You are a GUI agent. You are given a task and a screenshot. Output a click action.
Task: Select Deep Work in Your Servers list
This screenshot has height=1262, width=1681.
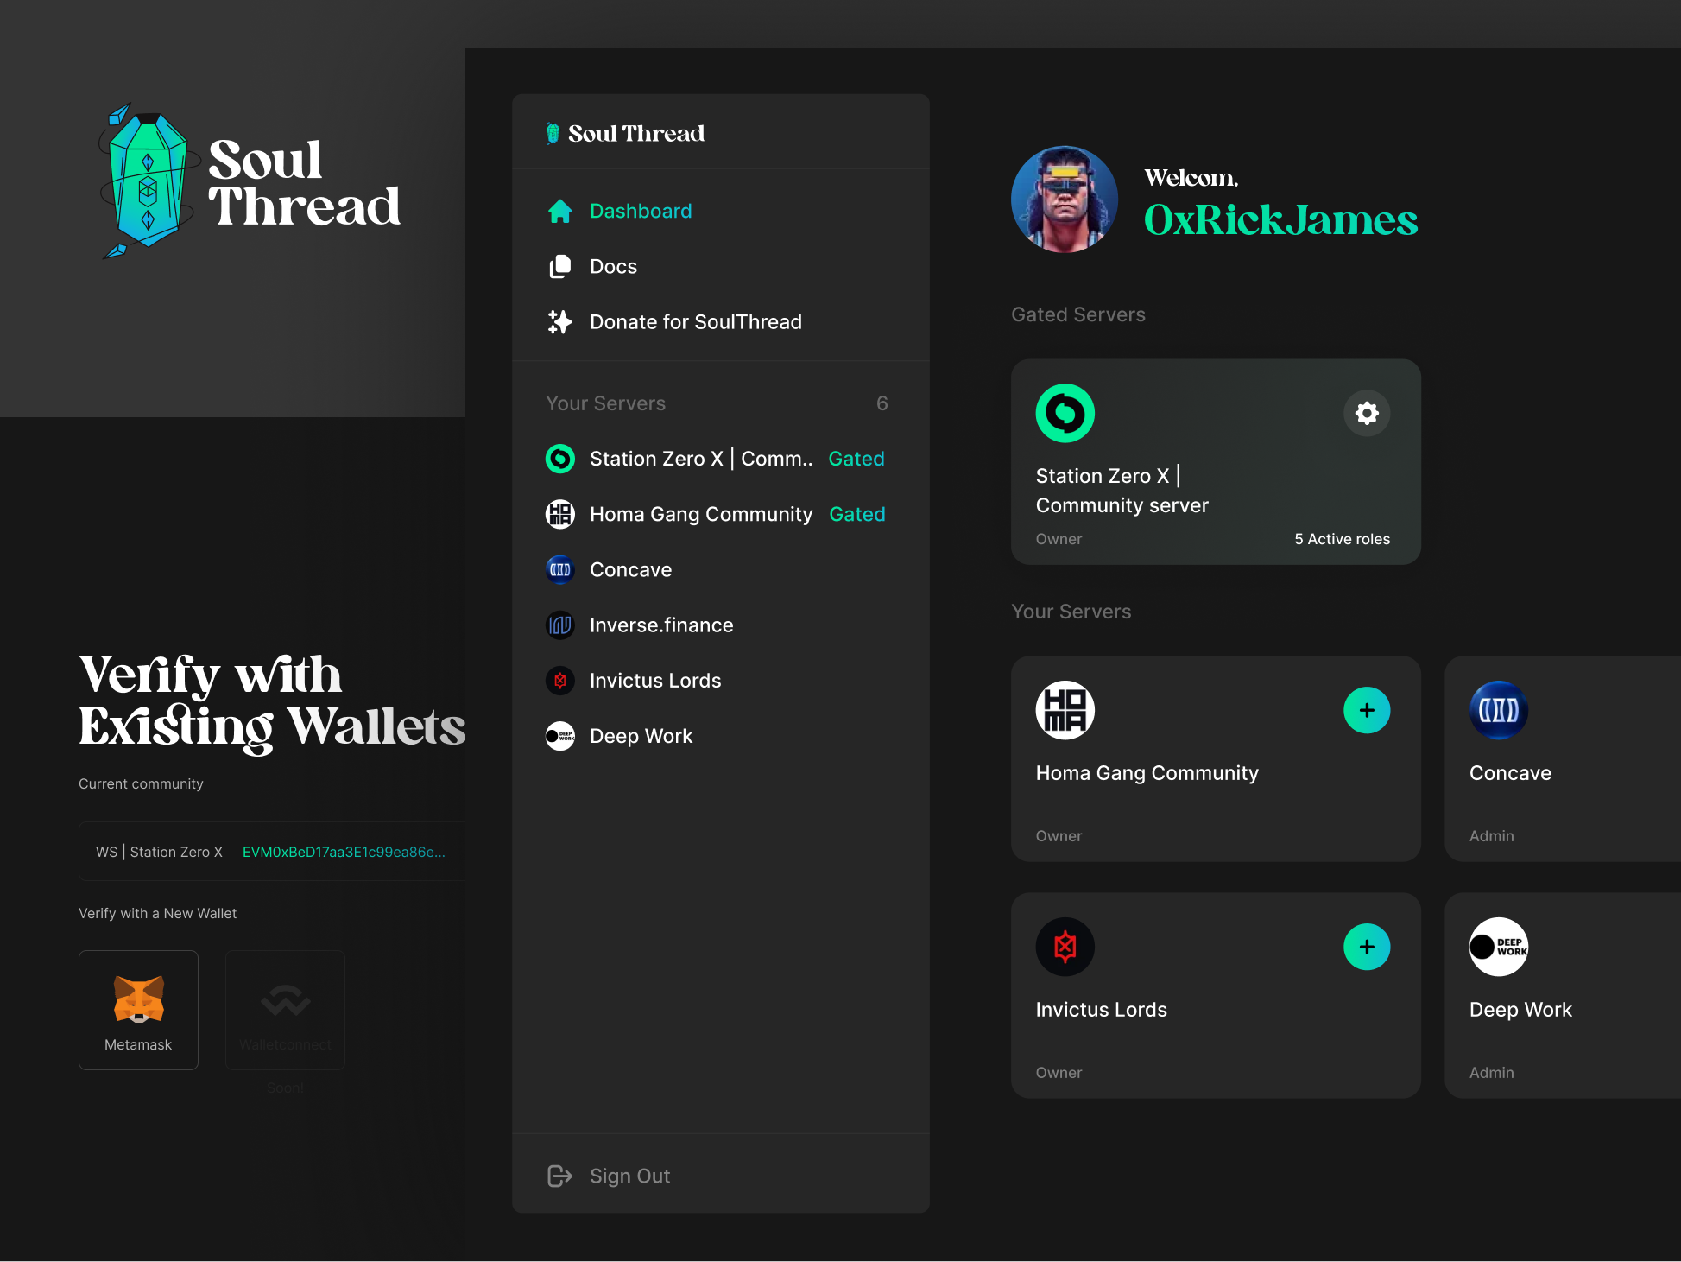pyautogui.click(x=641, y=736)
